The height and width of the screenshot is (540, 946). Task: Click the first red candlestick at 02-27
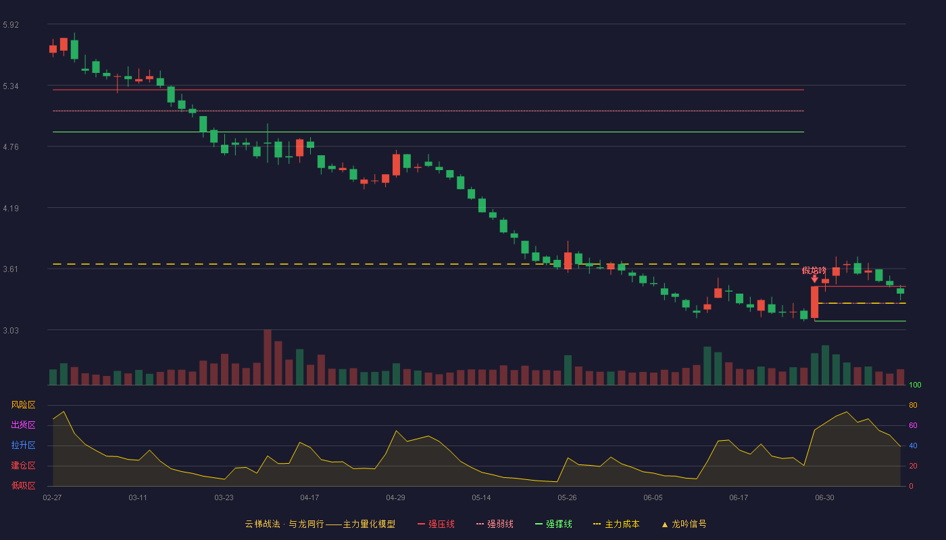pyautogui.click(x=53, y=49)
